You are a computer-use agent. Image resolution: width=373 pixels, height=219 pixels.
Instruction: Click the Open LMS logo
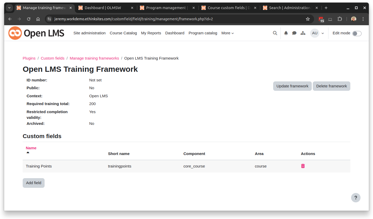(36, 33)
